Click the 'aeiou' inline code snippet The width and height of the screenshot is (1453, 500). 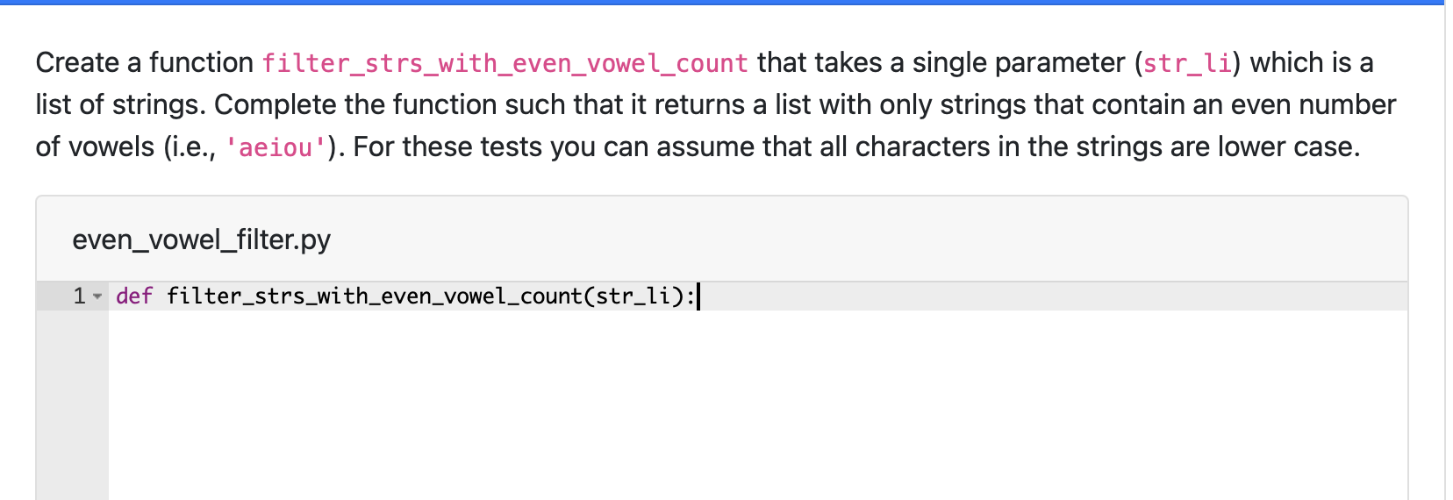coord(276,147)
